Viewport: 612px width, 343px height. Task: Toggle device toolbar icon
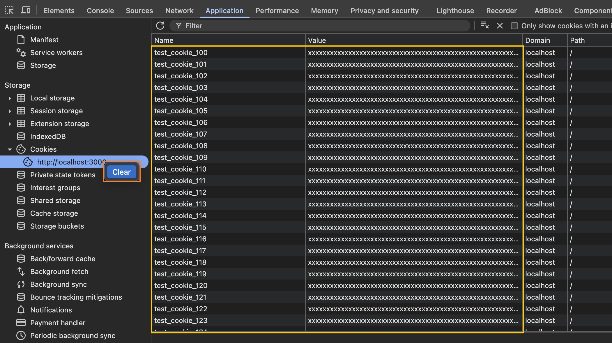tap(26, 10)
